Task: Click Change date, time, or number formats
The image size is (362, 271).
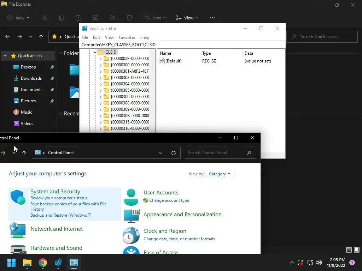Action: 179,239
